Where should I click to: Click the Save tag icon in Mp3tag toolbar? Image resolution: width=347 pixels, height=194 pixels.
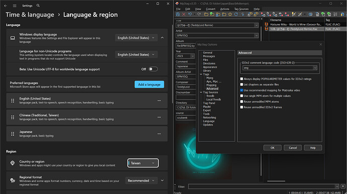(178, 15)
